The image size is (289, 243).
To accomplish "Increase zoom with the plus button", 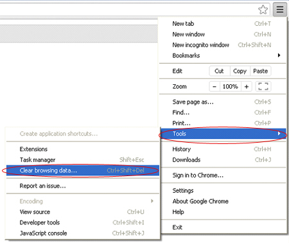I will [247, 87].
